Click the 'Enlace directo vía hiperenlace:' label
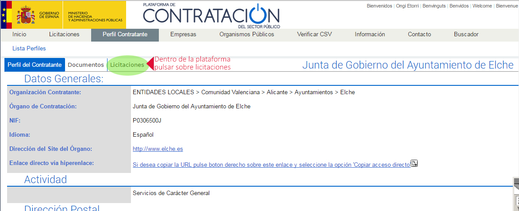The width and height of the screenshot is (519, 211). (x=52, y=163)
